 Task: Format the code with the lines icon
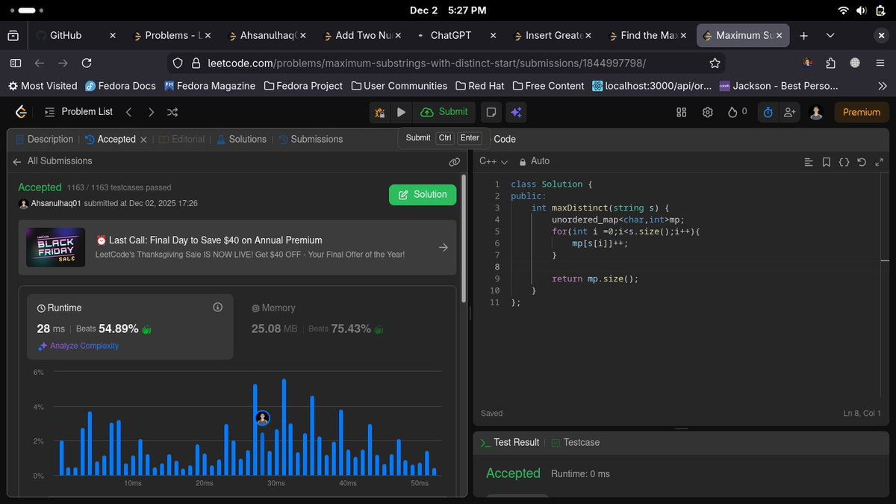coord(809,161)
